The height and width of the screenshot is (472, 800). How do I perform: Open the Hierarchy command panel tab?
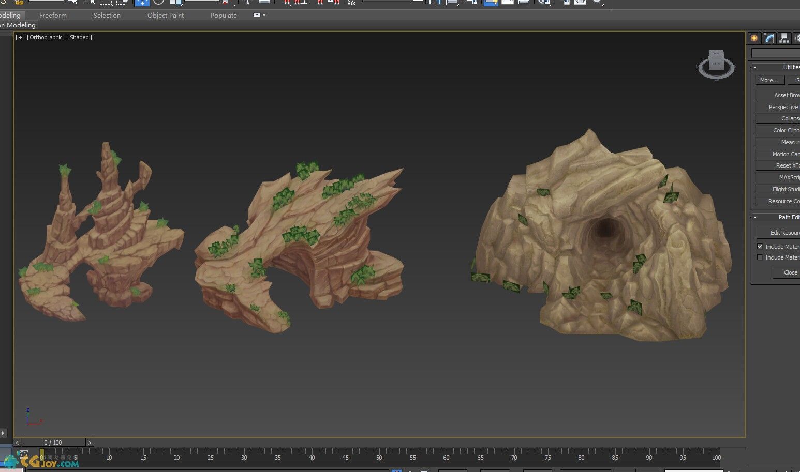coord(784,38)
